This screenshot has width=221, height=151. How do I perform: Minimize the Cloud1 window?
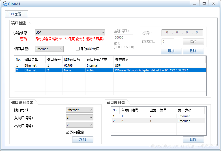coord(195,3)
